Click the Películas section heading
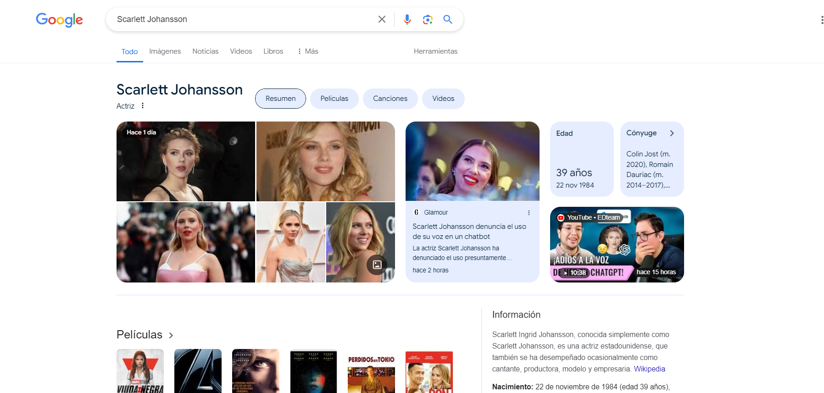This screenshot has width=824, height=393. 139,335
